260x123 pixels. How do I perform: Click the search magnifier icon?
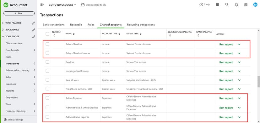point(227,5)
